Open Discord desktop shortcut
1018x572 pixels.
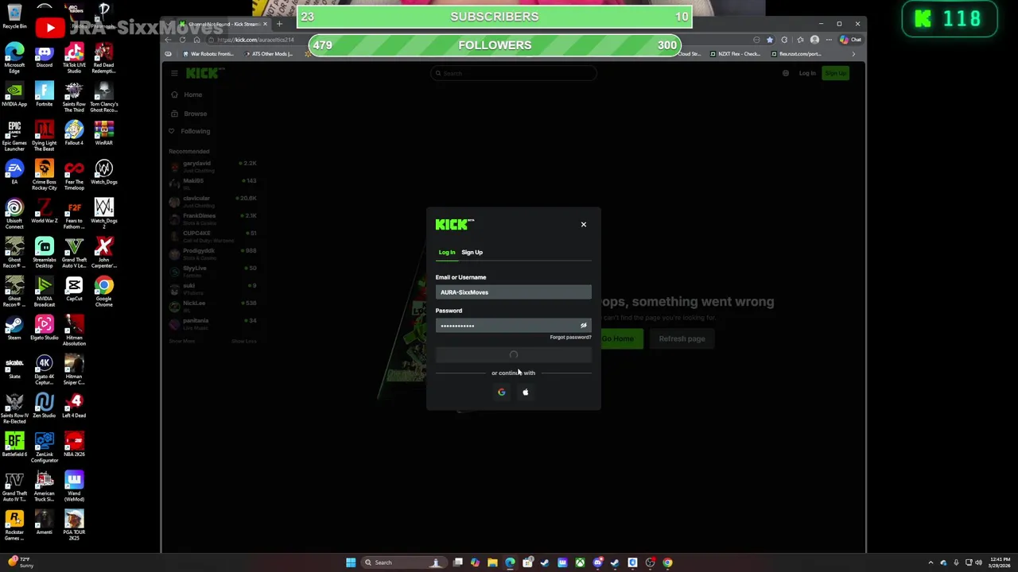click(x=44, y=56)
